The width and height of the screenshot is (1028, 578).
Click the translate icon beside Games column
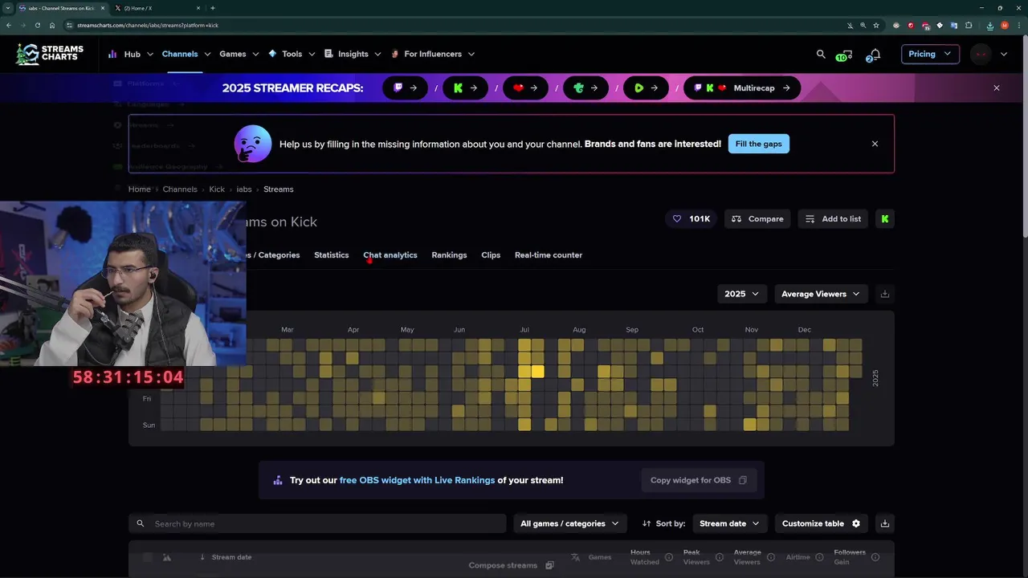(x=575, y=557)
